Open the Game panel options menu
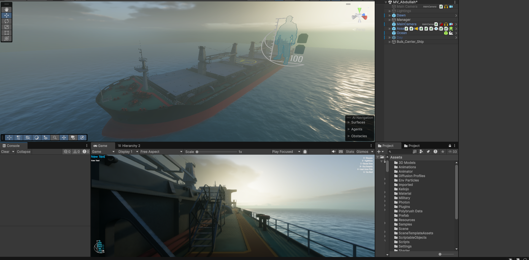The height and width of the screenshot is (260, 529). pos(371,146)
